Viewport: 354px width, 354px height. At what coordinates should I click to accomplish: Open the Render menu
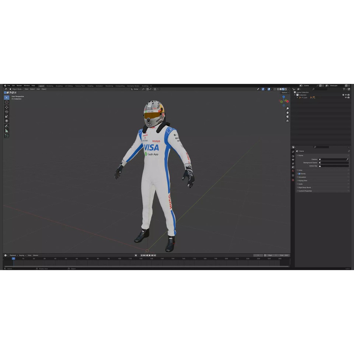pyautogui.click(x=19, y=86)
